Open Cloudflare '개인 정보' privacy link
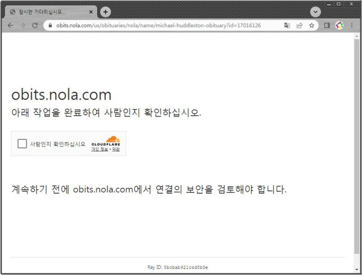 point(99,150)
